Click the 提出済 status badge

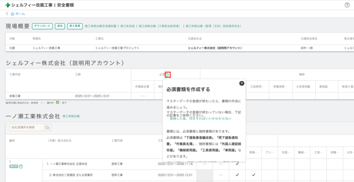[x=14, y=167]
